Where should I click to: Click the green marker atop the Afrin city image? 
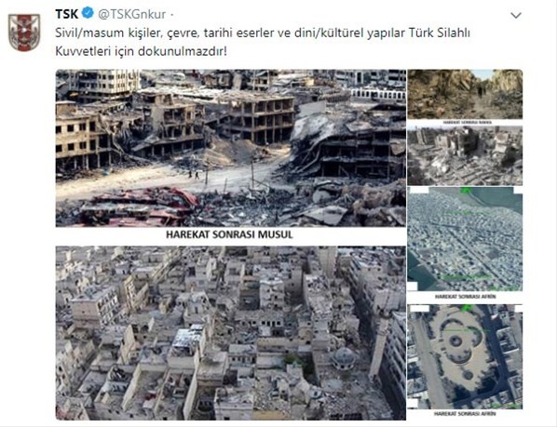coord(465,191)
